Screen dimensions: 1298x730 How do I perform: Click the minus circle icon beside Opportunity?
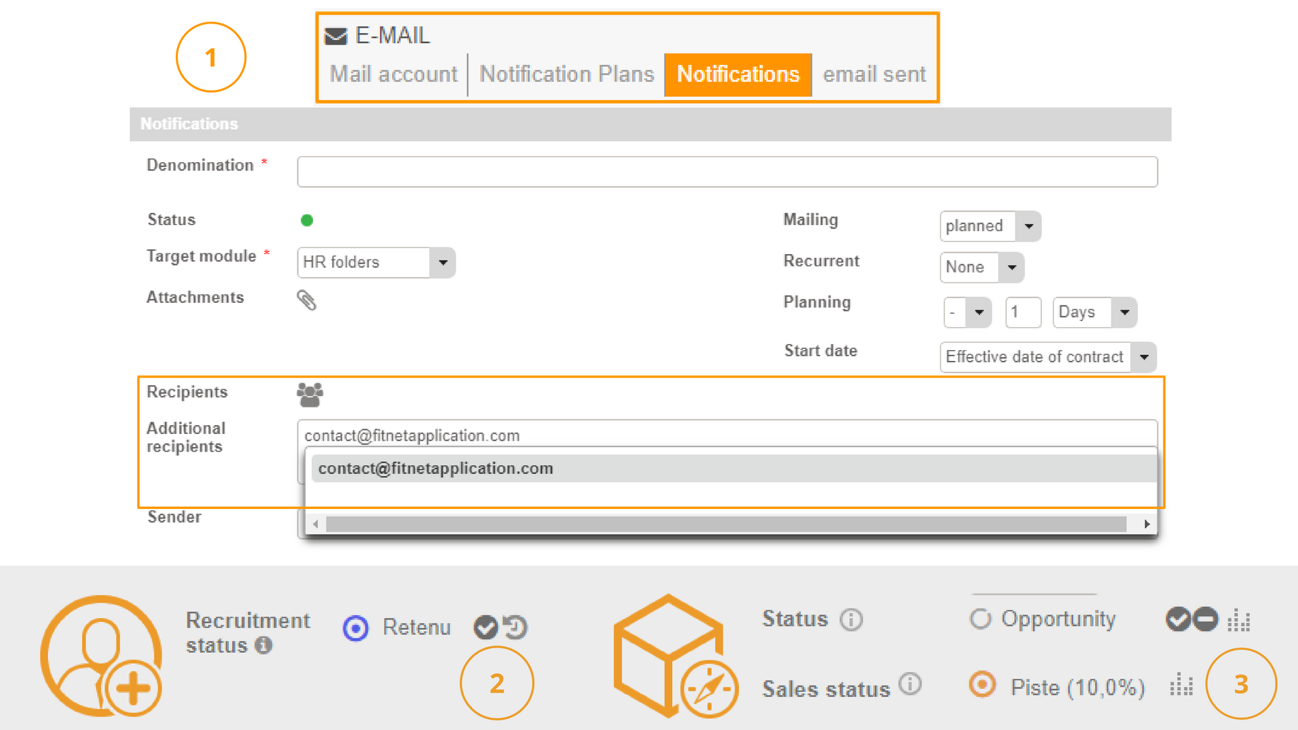pos(1205,619)
